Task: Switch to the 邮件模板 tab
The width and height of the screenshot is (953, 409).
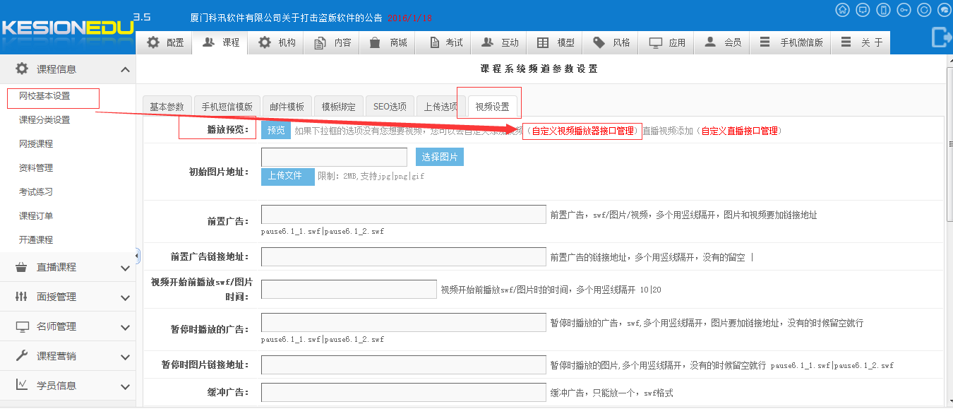Action: pyautogui.click(x=287, y=107)
